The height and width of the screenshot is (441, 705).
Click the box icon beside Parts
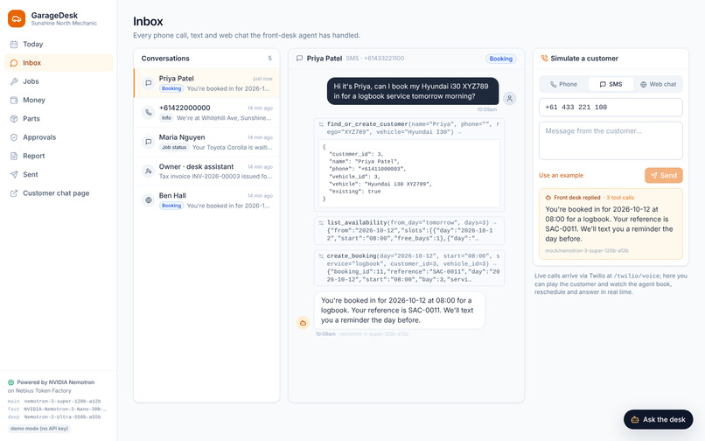tap(14, 118)
